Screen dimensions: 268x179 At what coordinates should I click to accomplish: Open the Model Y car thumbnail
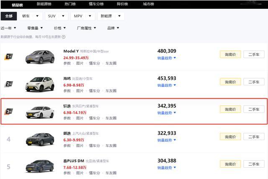coord(40,57)
